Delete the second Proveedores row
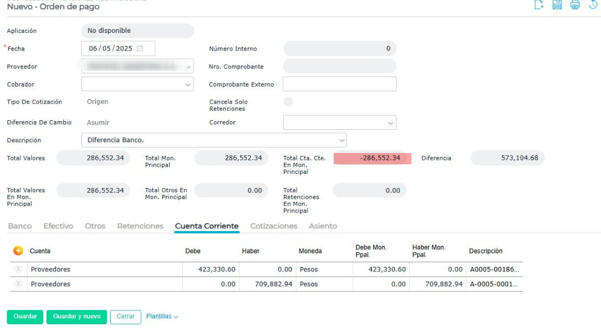 coord(19,284)
